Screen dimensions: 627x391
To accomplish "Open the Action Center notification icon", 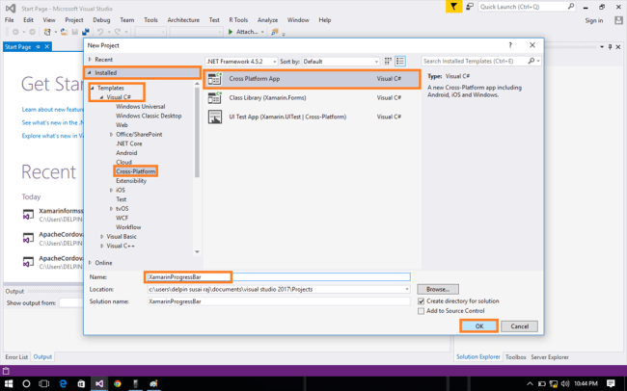I will [611, 383].
